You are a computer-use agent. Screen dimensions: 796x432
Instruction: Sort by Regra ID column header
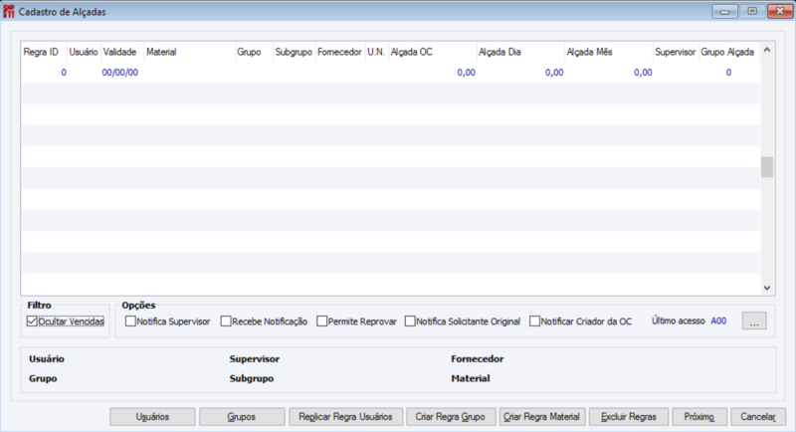(42, 52)
